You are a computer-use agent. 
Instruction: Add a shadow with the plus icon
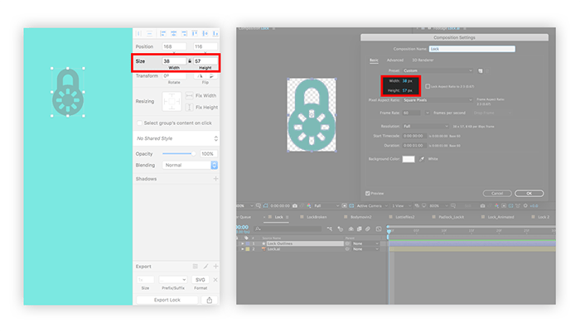pos(215,179)
